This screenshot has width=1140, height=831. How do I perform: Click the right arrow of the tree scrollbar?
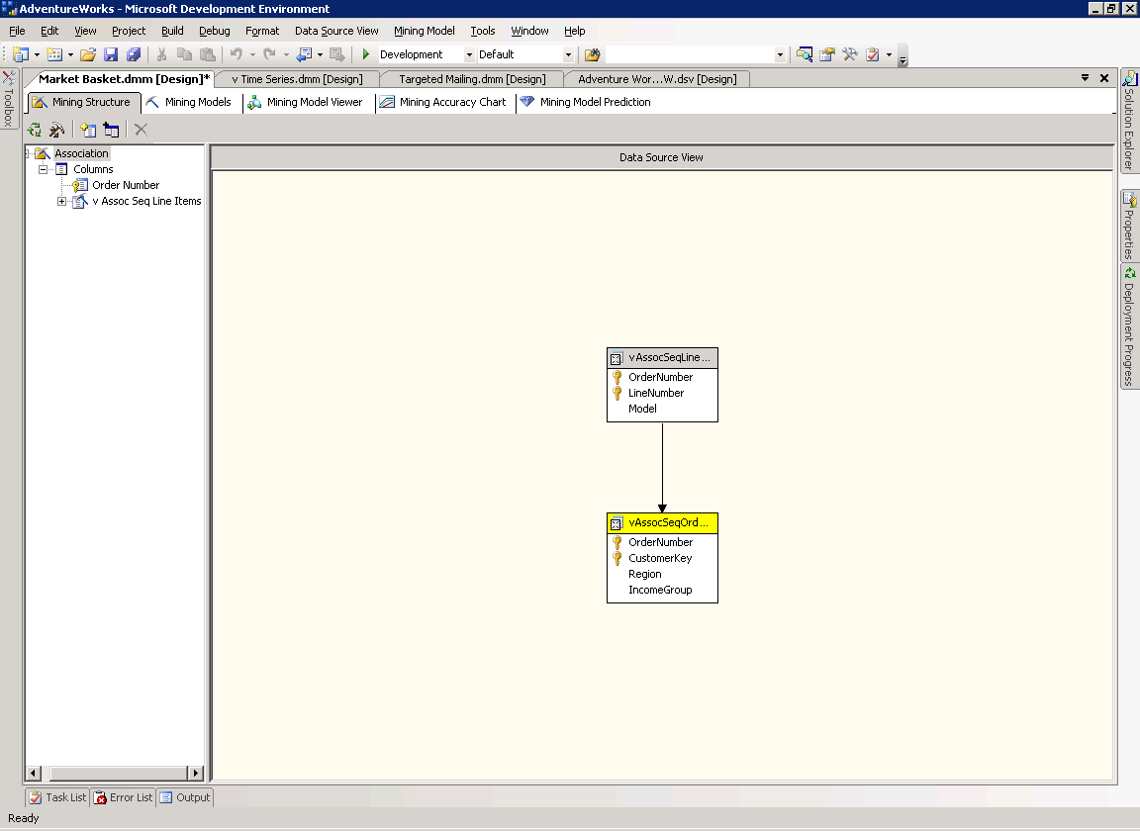195,773
